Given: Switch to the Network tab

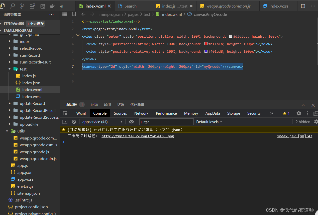Looking at the screenshot, I should click(141, 113).
